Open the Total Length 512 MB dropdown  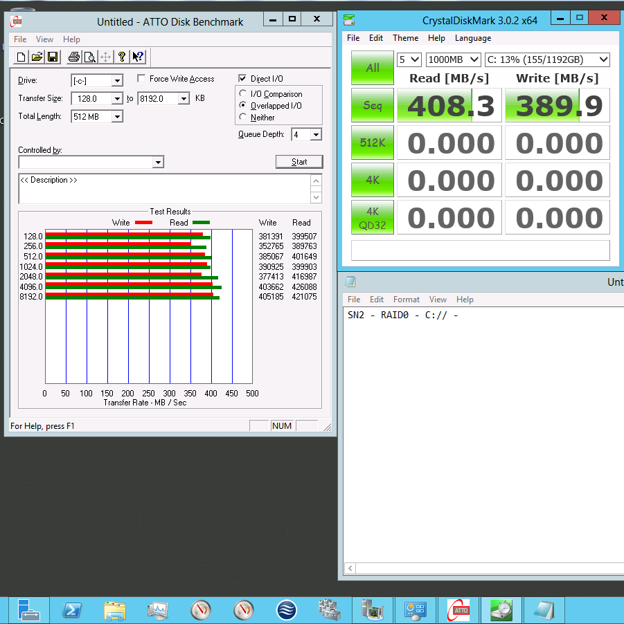click(117, 117)
